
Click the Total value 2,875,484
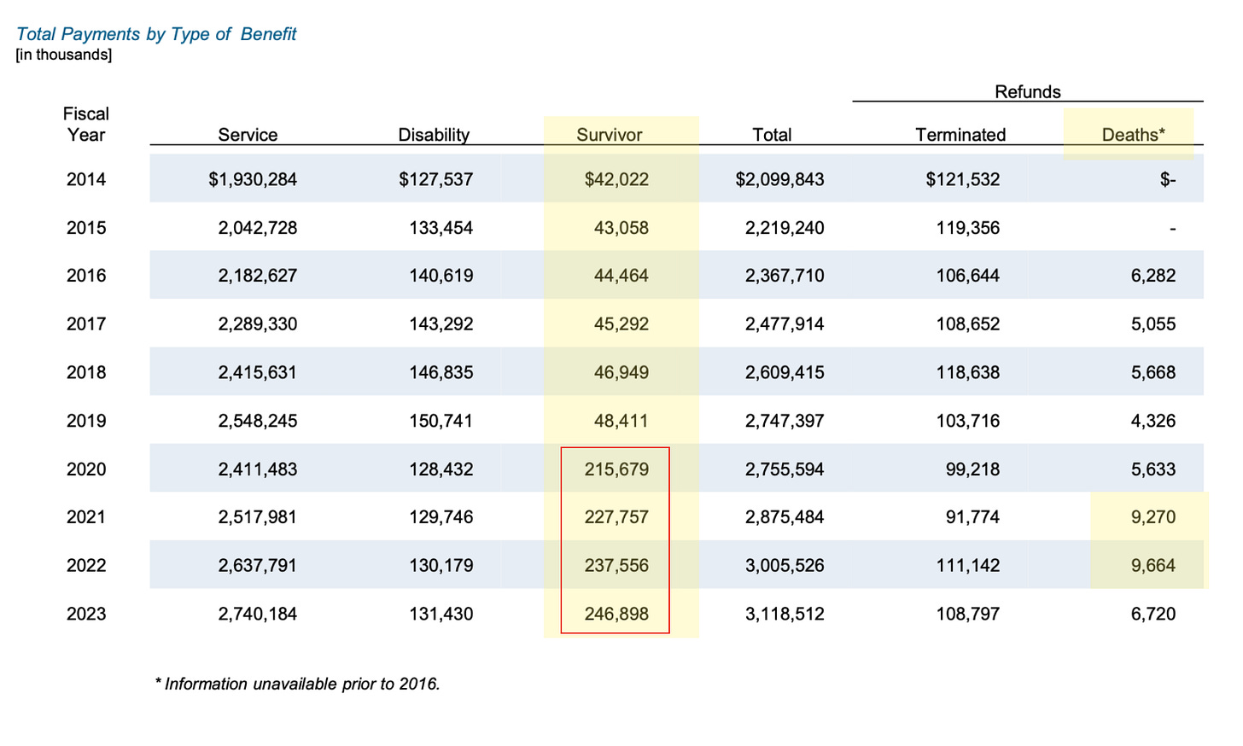point(785,517)
